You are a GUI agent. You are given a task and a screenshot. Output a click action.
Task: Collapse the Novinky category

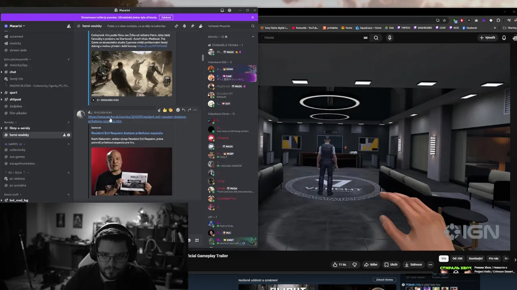click(x=10, y=122)
